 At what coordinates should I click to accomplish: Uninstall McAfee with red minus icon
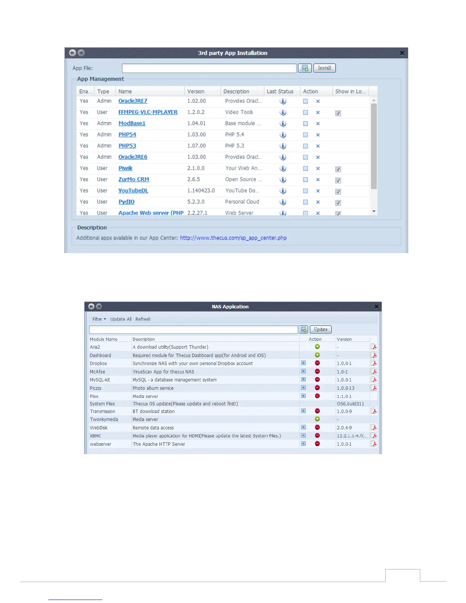click(317, 371)
